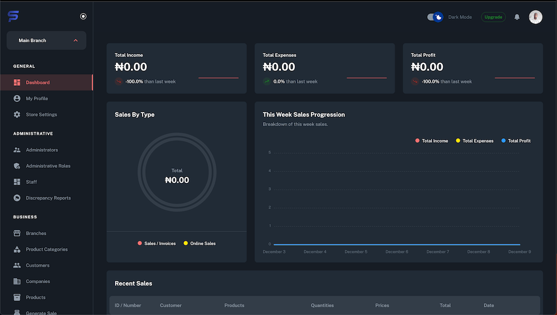Toggle Total Profit series in chart legend
Screen dimensions: 557x315
point(516,141)
